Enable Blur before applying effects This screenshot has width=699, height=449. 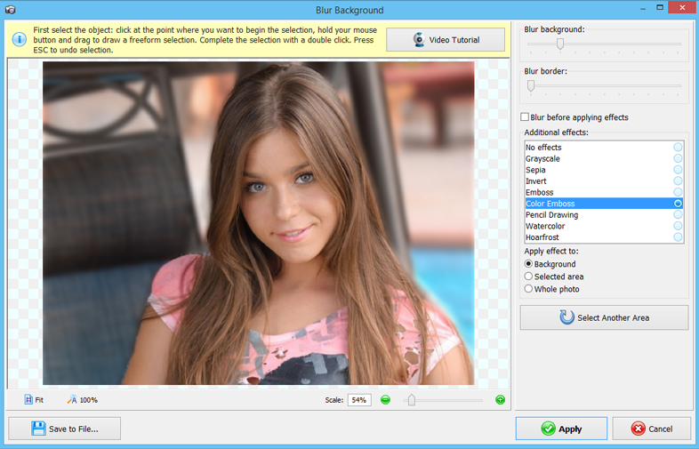tap(526, 116)
